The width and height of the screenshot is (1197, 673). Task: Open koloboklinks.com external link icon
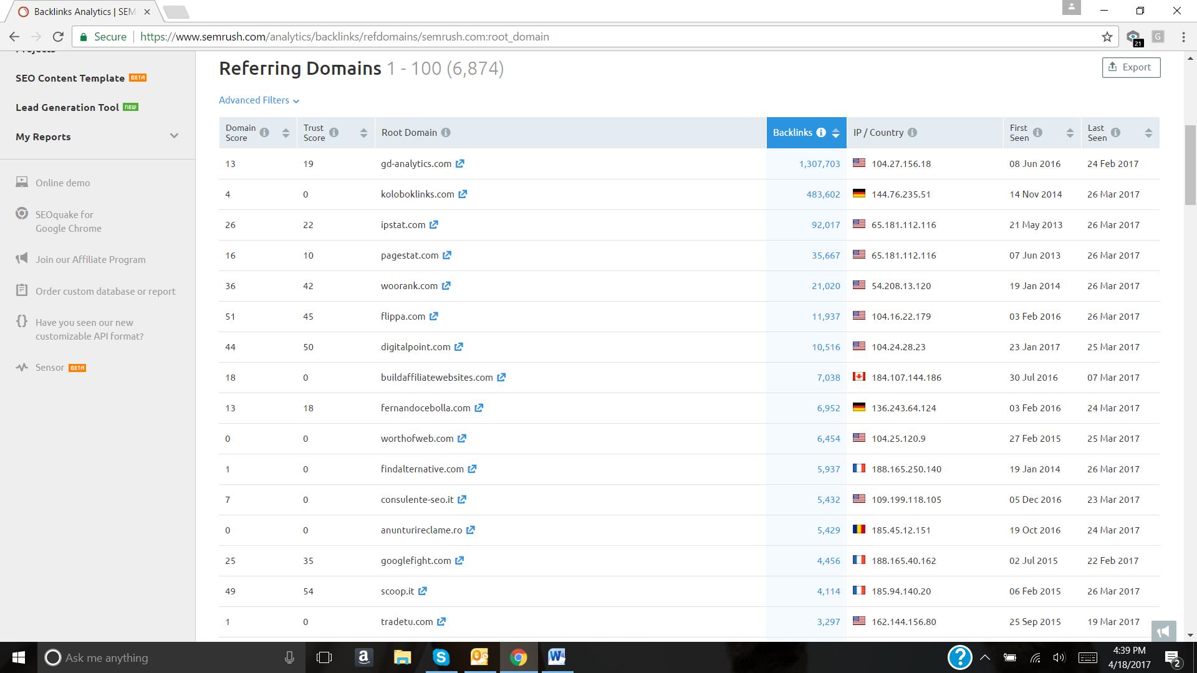[463, 194]
